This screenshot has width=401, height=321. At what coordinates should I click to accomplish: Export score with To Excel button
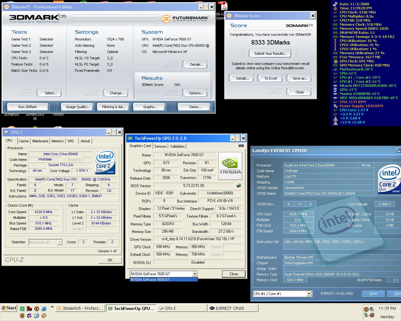coord(270,78)
